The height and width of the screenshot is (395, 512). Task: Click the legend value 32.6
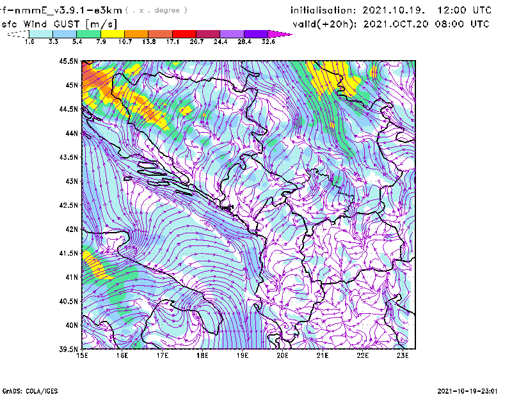[268, 42]
